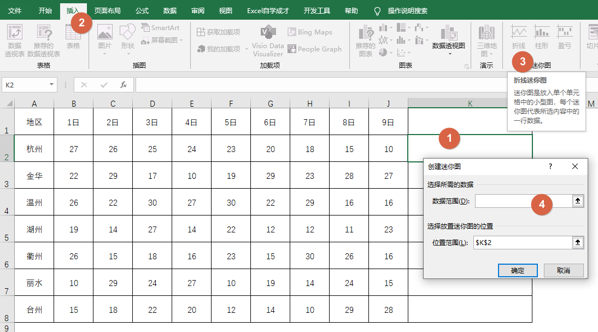Viewport: 598px width, 332px height.
Task: Collapse dialog via data range selector arrow
Action: (578, 201)
